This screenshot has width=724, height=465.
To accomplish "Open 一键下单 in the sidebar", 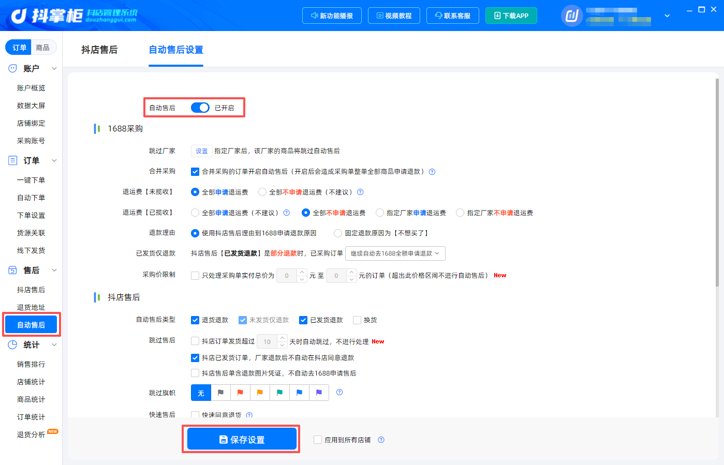I will [x=31, y=180].
